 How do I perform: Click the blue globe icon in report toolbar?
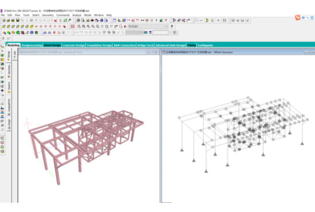(101, 20)
